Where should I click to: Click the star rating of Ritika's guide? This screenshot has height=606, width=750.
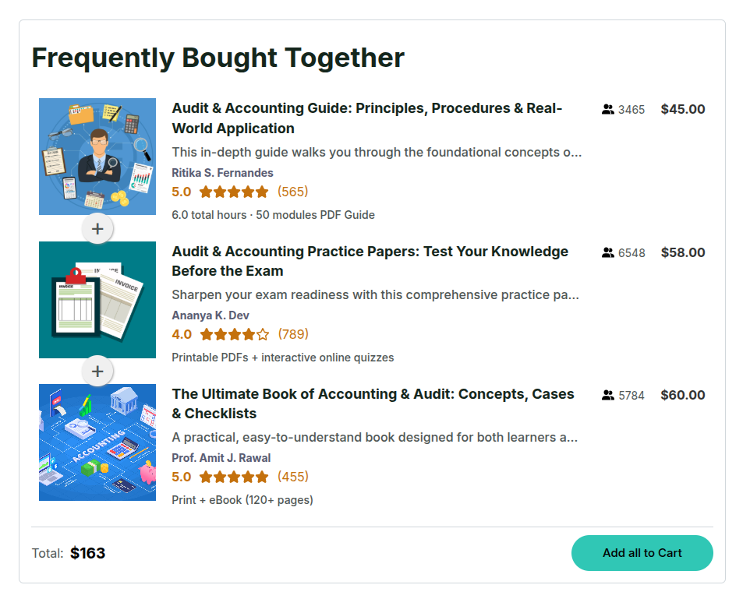pos(233,192)
